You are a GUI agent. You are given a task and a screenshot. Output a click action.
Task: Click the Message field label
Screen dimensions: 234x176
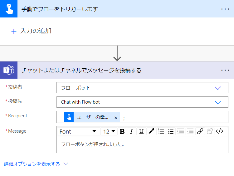pyautogui.click(x=17, y=131)
